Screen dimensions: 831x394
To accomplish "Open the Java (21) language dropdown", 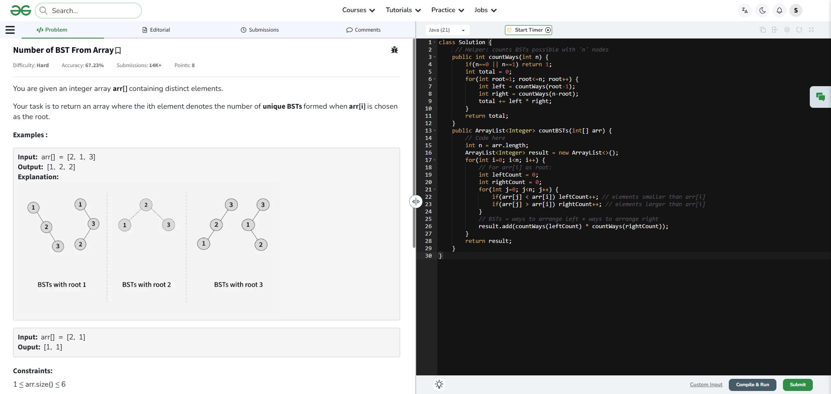I will 446,30.
